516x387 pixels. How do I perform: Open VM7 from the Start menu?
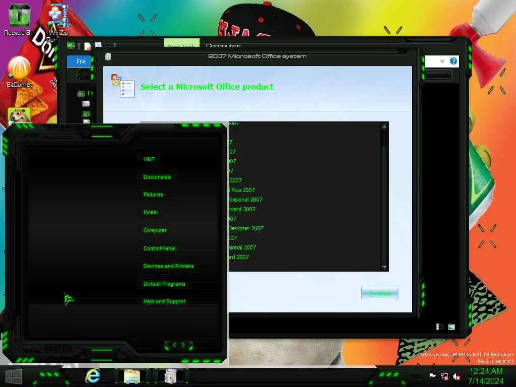click(149, 159)
